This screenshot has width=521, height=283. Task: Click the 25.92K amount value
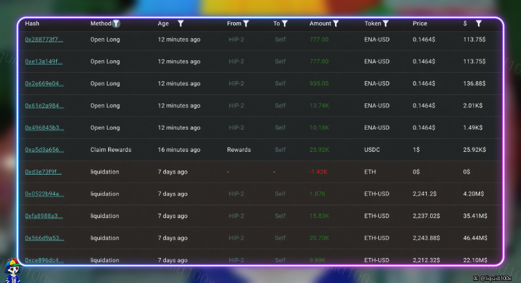click(319, 150)
